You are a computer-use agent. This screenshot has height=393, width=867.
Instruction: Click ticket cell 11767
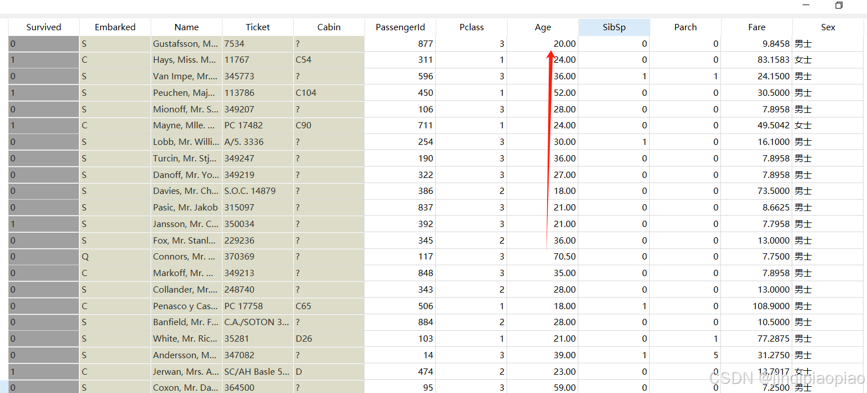tap(258, 60)
